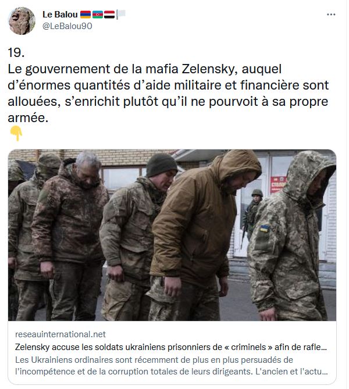Click the grey-haired man in the photo

coord(71,235)
